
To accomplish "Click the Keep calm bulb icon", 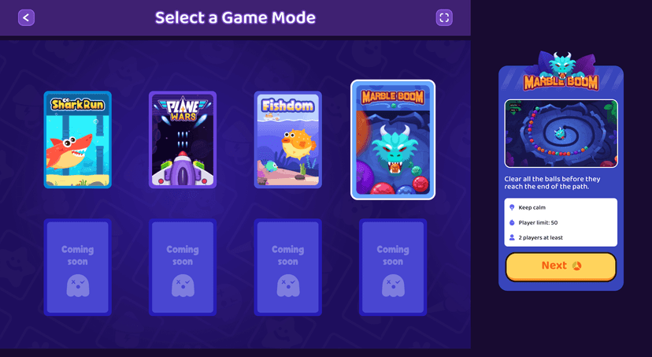I will (512, 207).
